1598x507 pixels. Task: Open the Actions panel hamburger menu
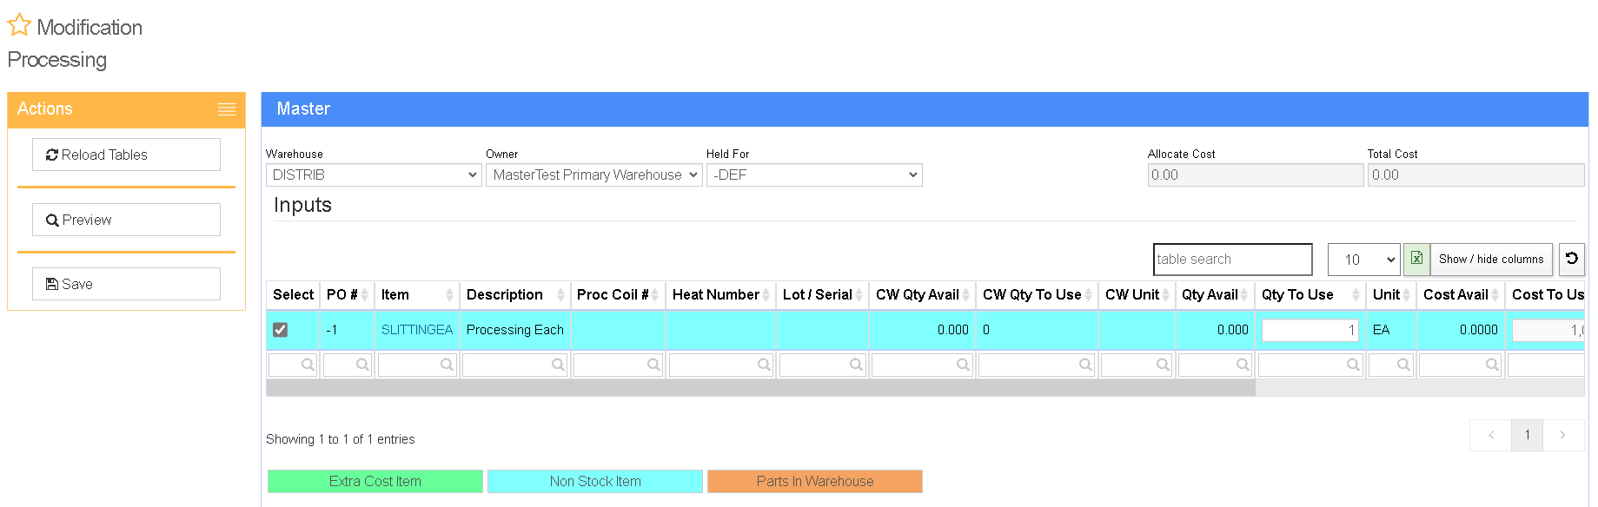pos(227,109)
